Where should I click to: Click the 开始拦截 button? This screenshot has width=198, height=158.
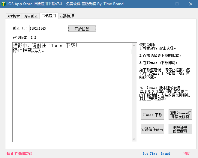pos(82,29)
